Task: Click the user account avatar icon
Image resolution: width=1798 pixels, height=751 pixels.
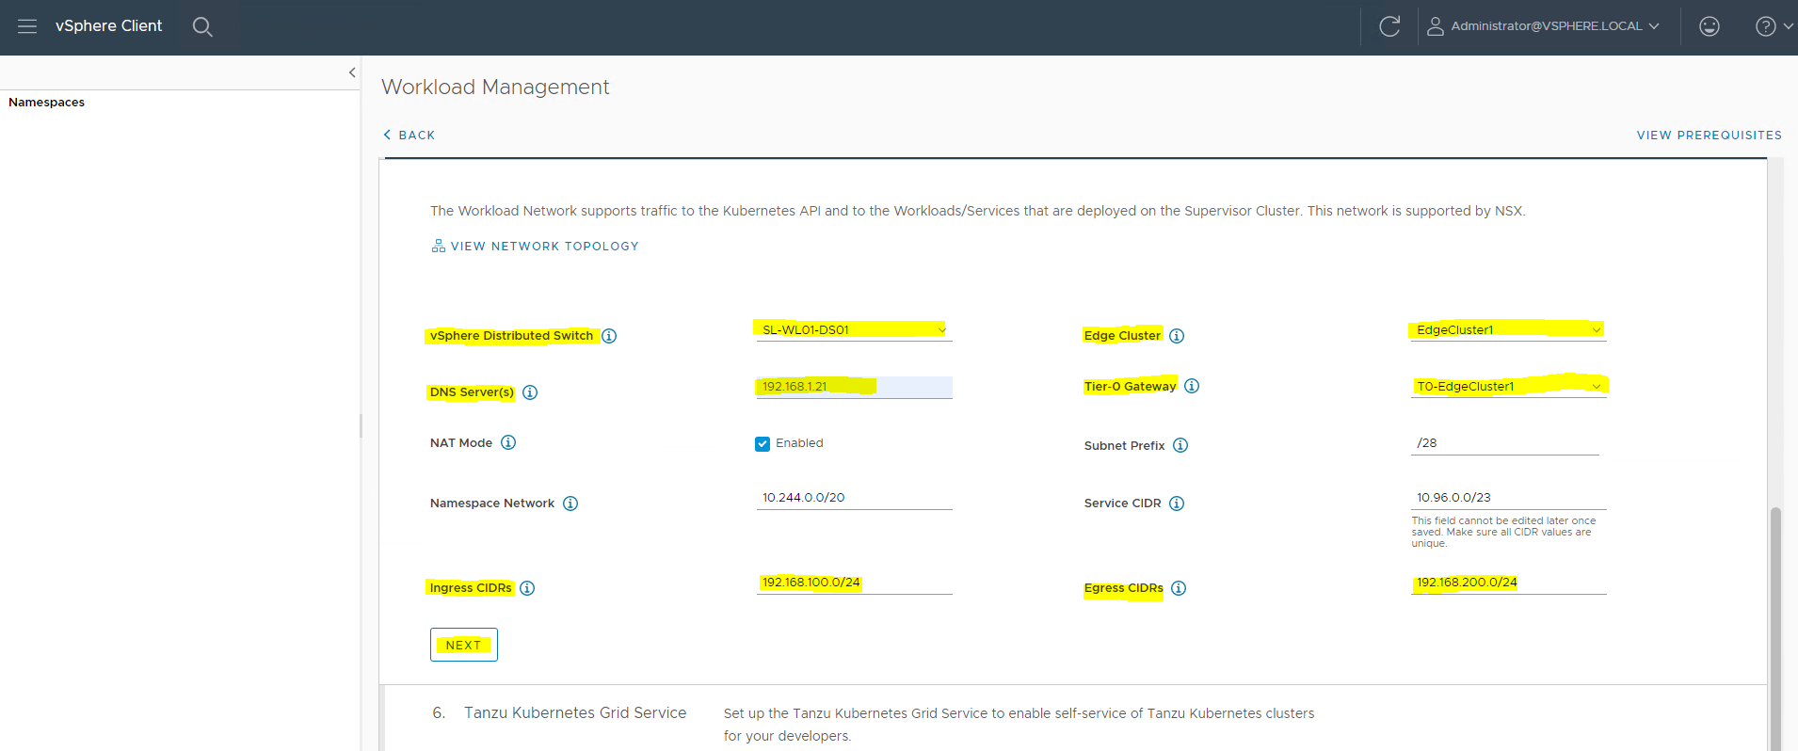Action: coord(1436,26)
